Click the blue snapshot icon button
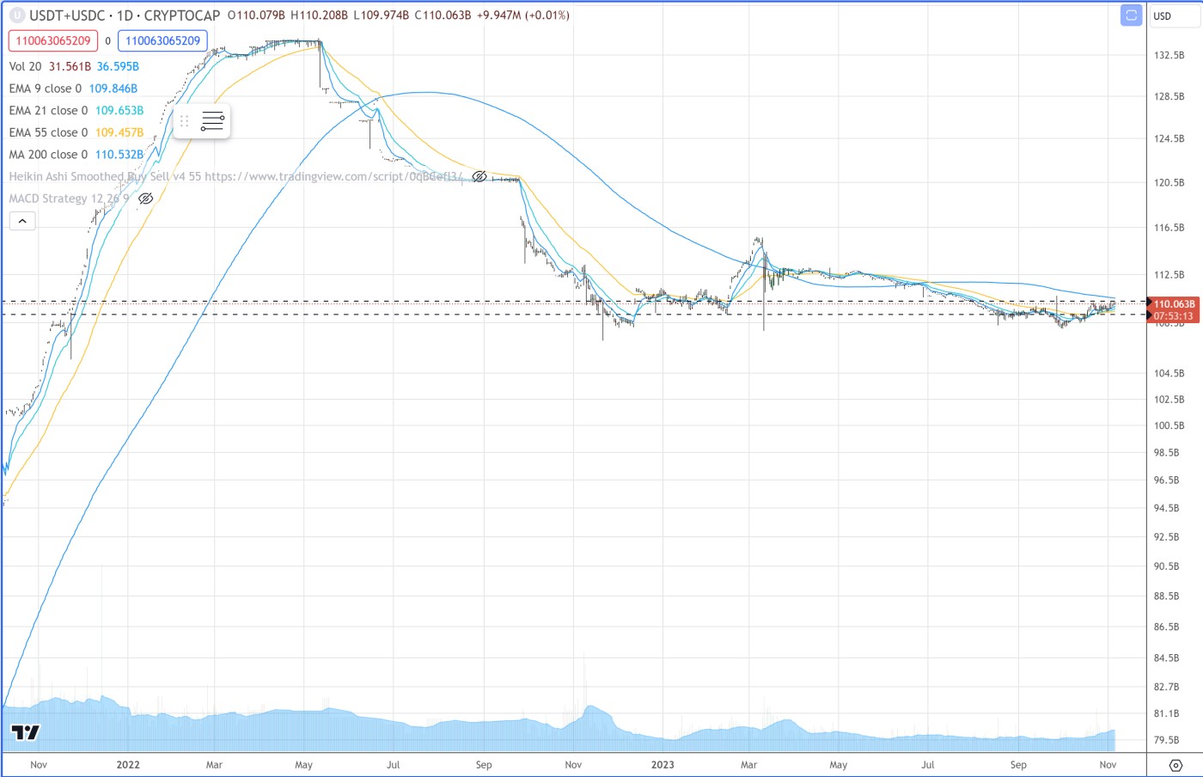 pos(1131,15)
